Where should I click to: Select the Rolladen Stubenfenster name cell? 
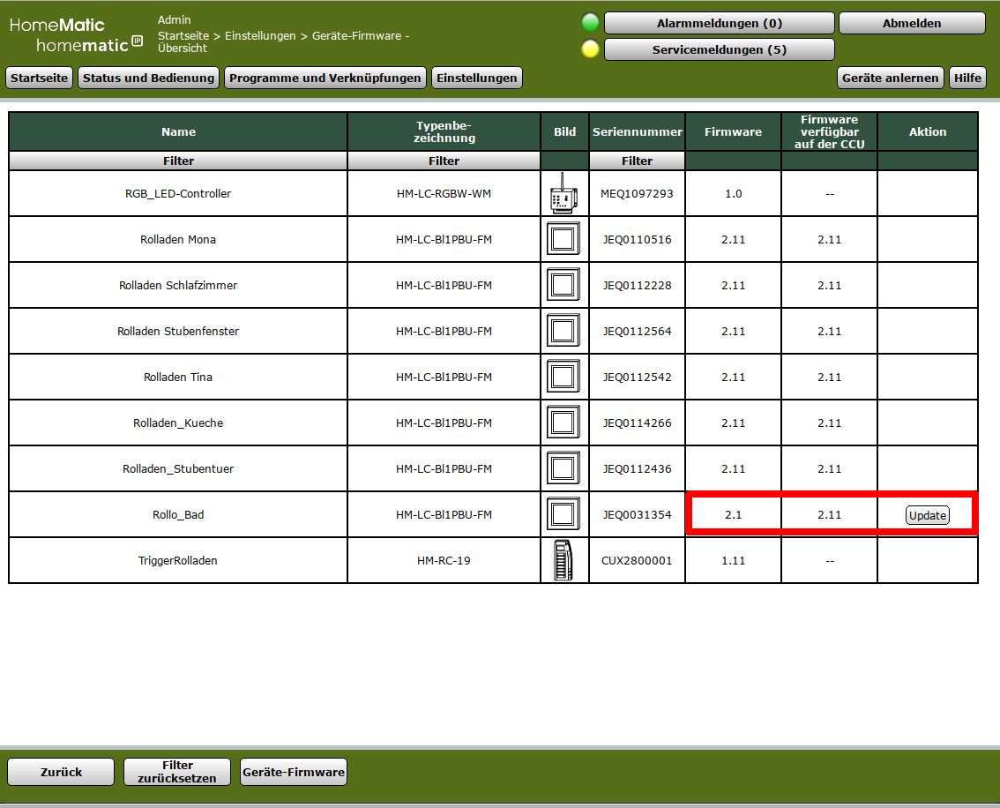pyautogui.click(x=178, y=331)
